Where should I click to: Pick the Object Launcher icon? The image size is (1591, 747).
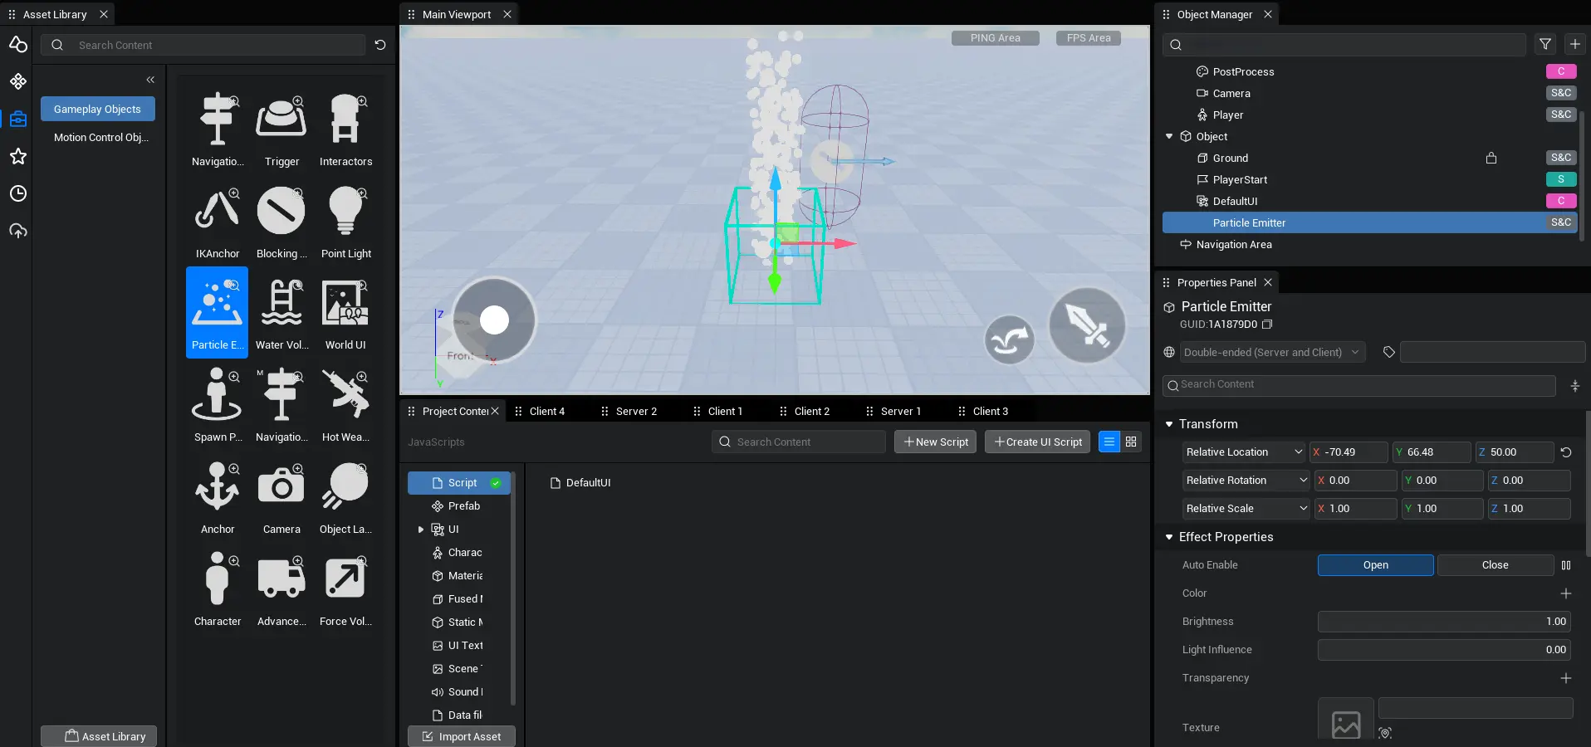(x=345, y=496)
